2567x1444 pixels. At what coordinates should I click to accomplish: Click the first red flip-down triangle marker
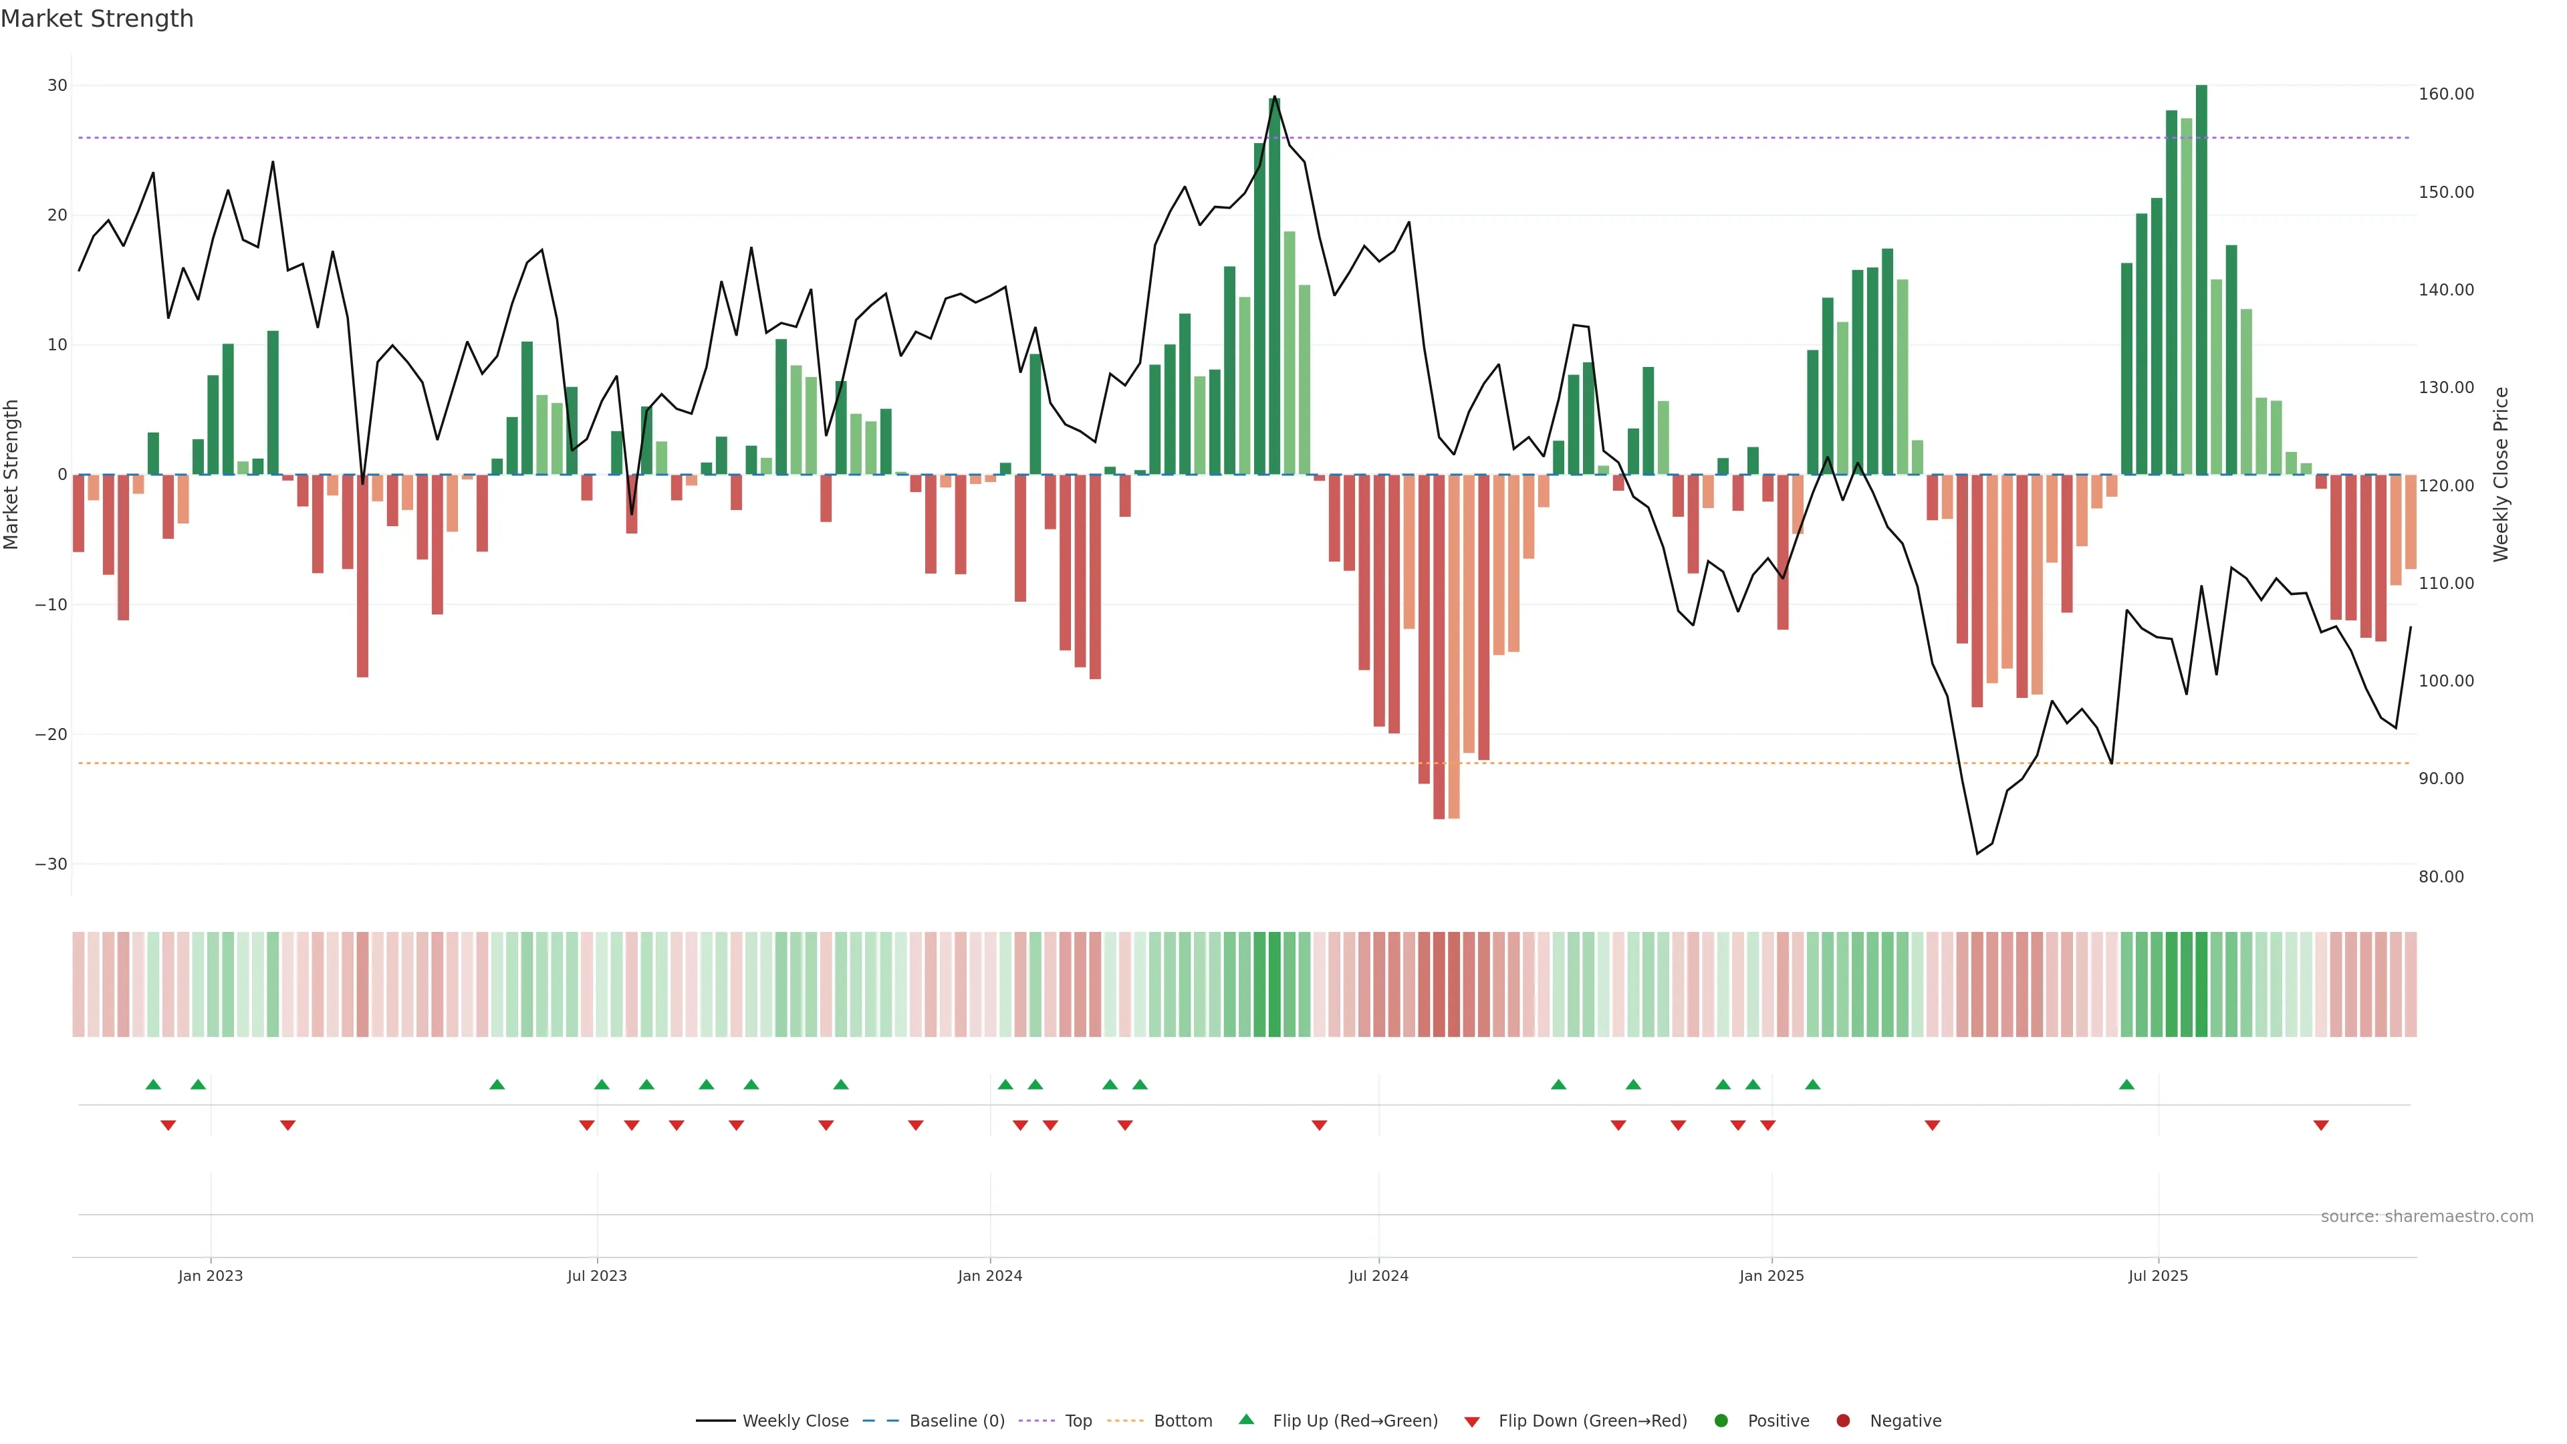tap(167, 1125)
